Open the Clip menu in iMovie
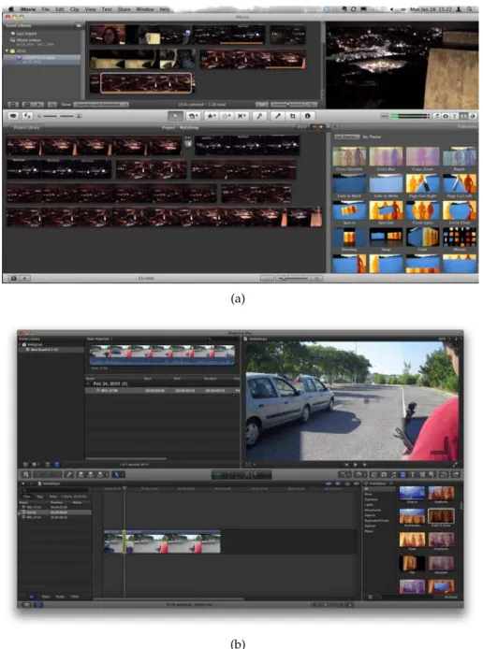 coord(75,9)
